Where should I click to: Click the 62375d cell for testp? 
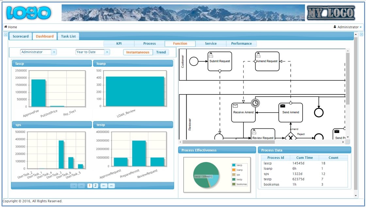304,179
